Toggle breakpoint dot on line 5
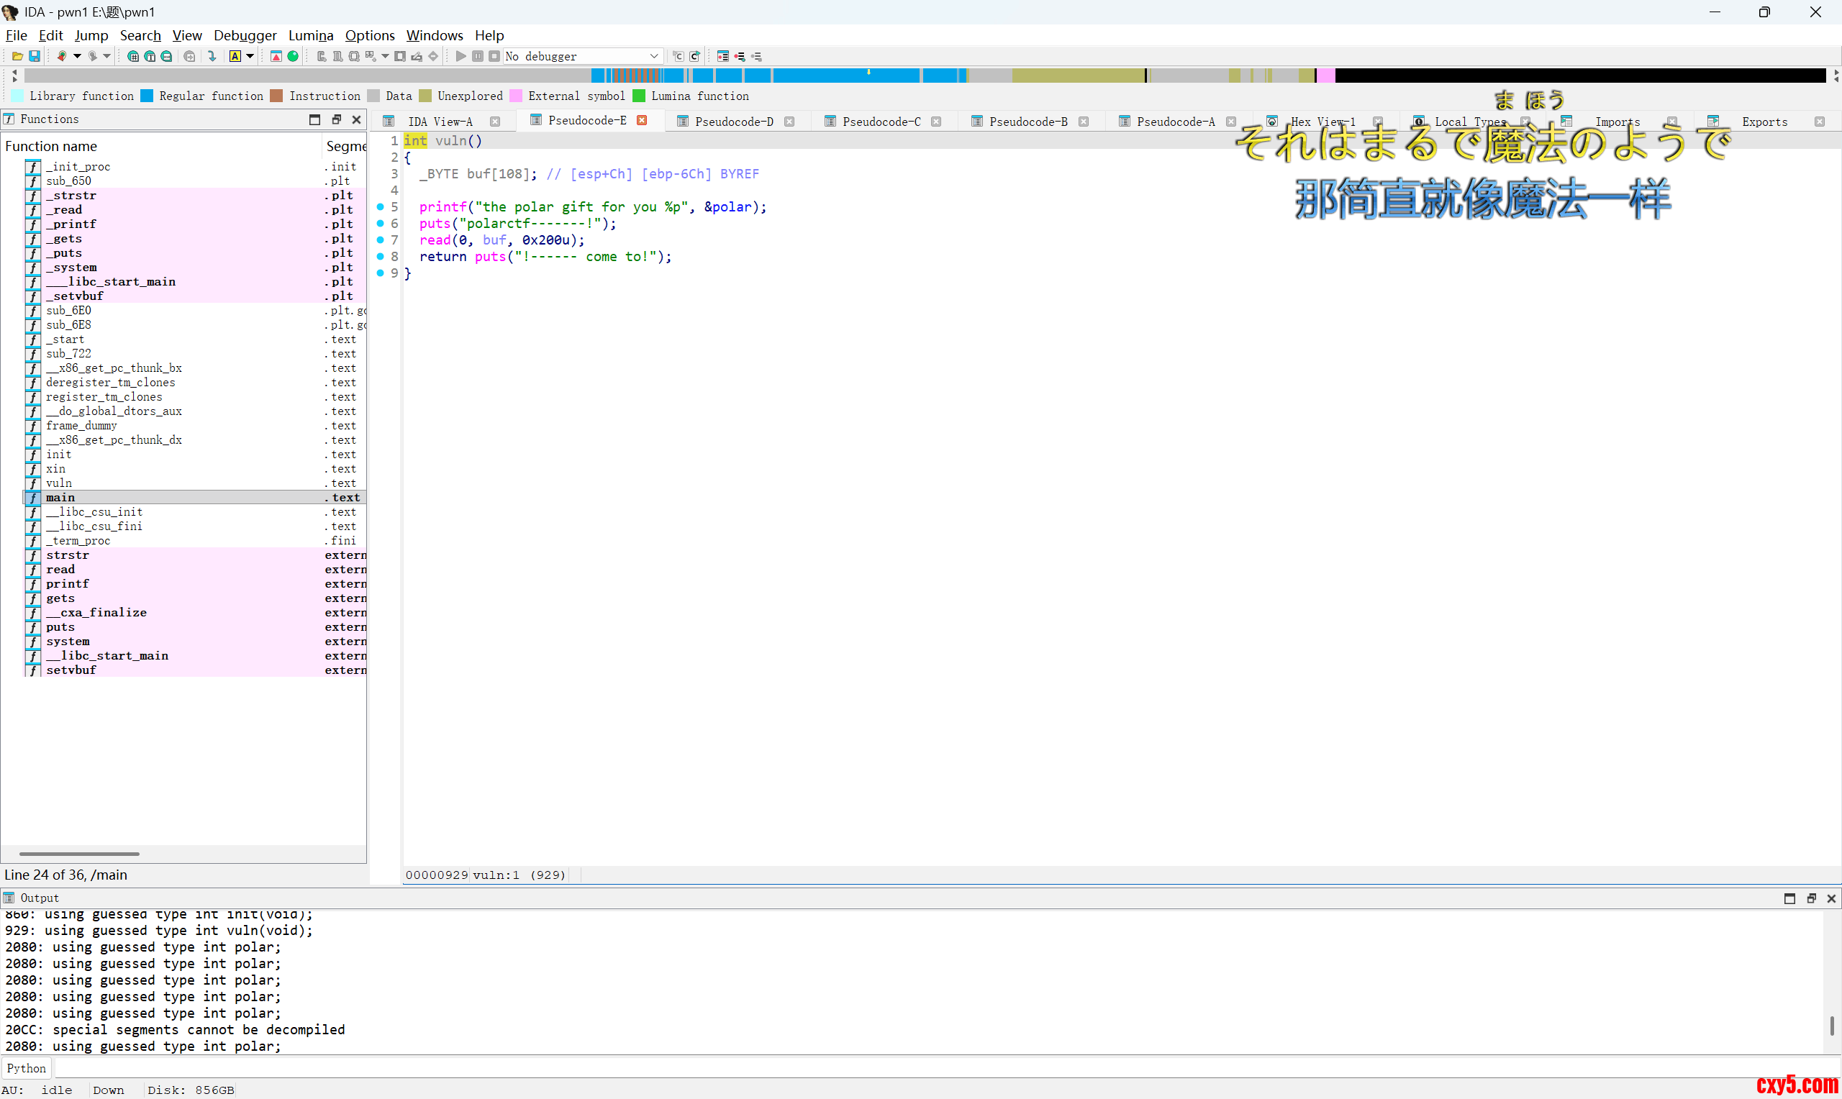This screenshot has height=1099, width=1842. (381, 206)
